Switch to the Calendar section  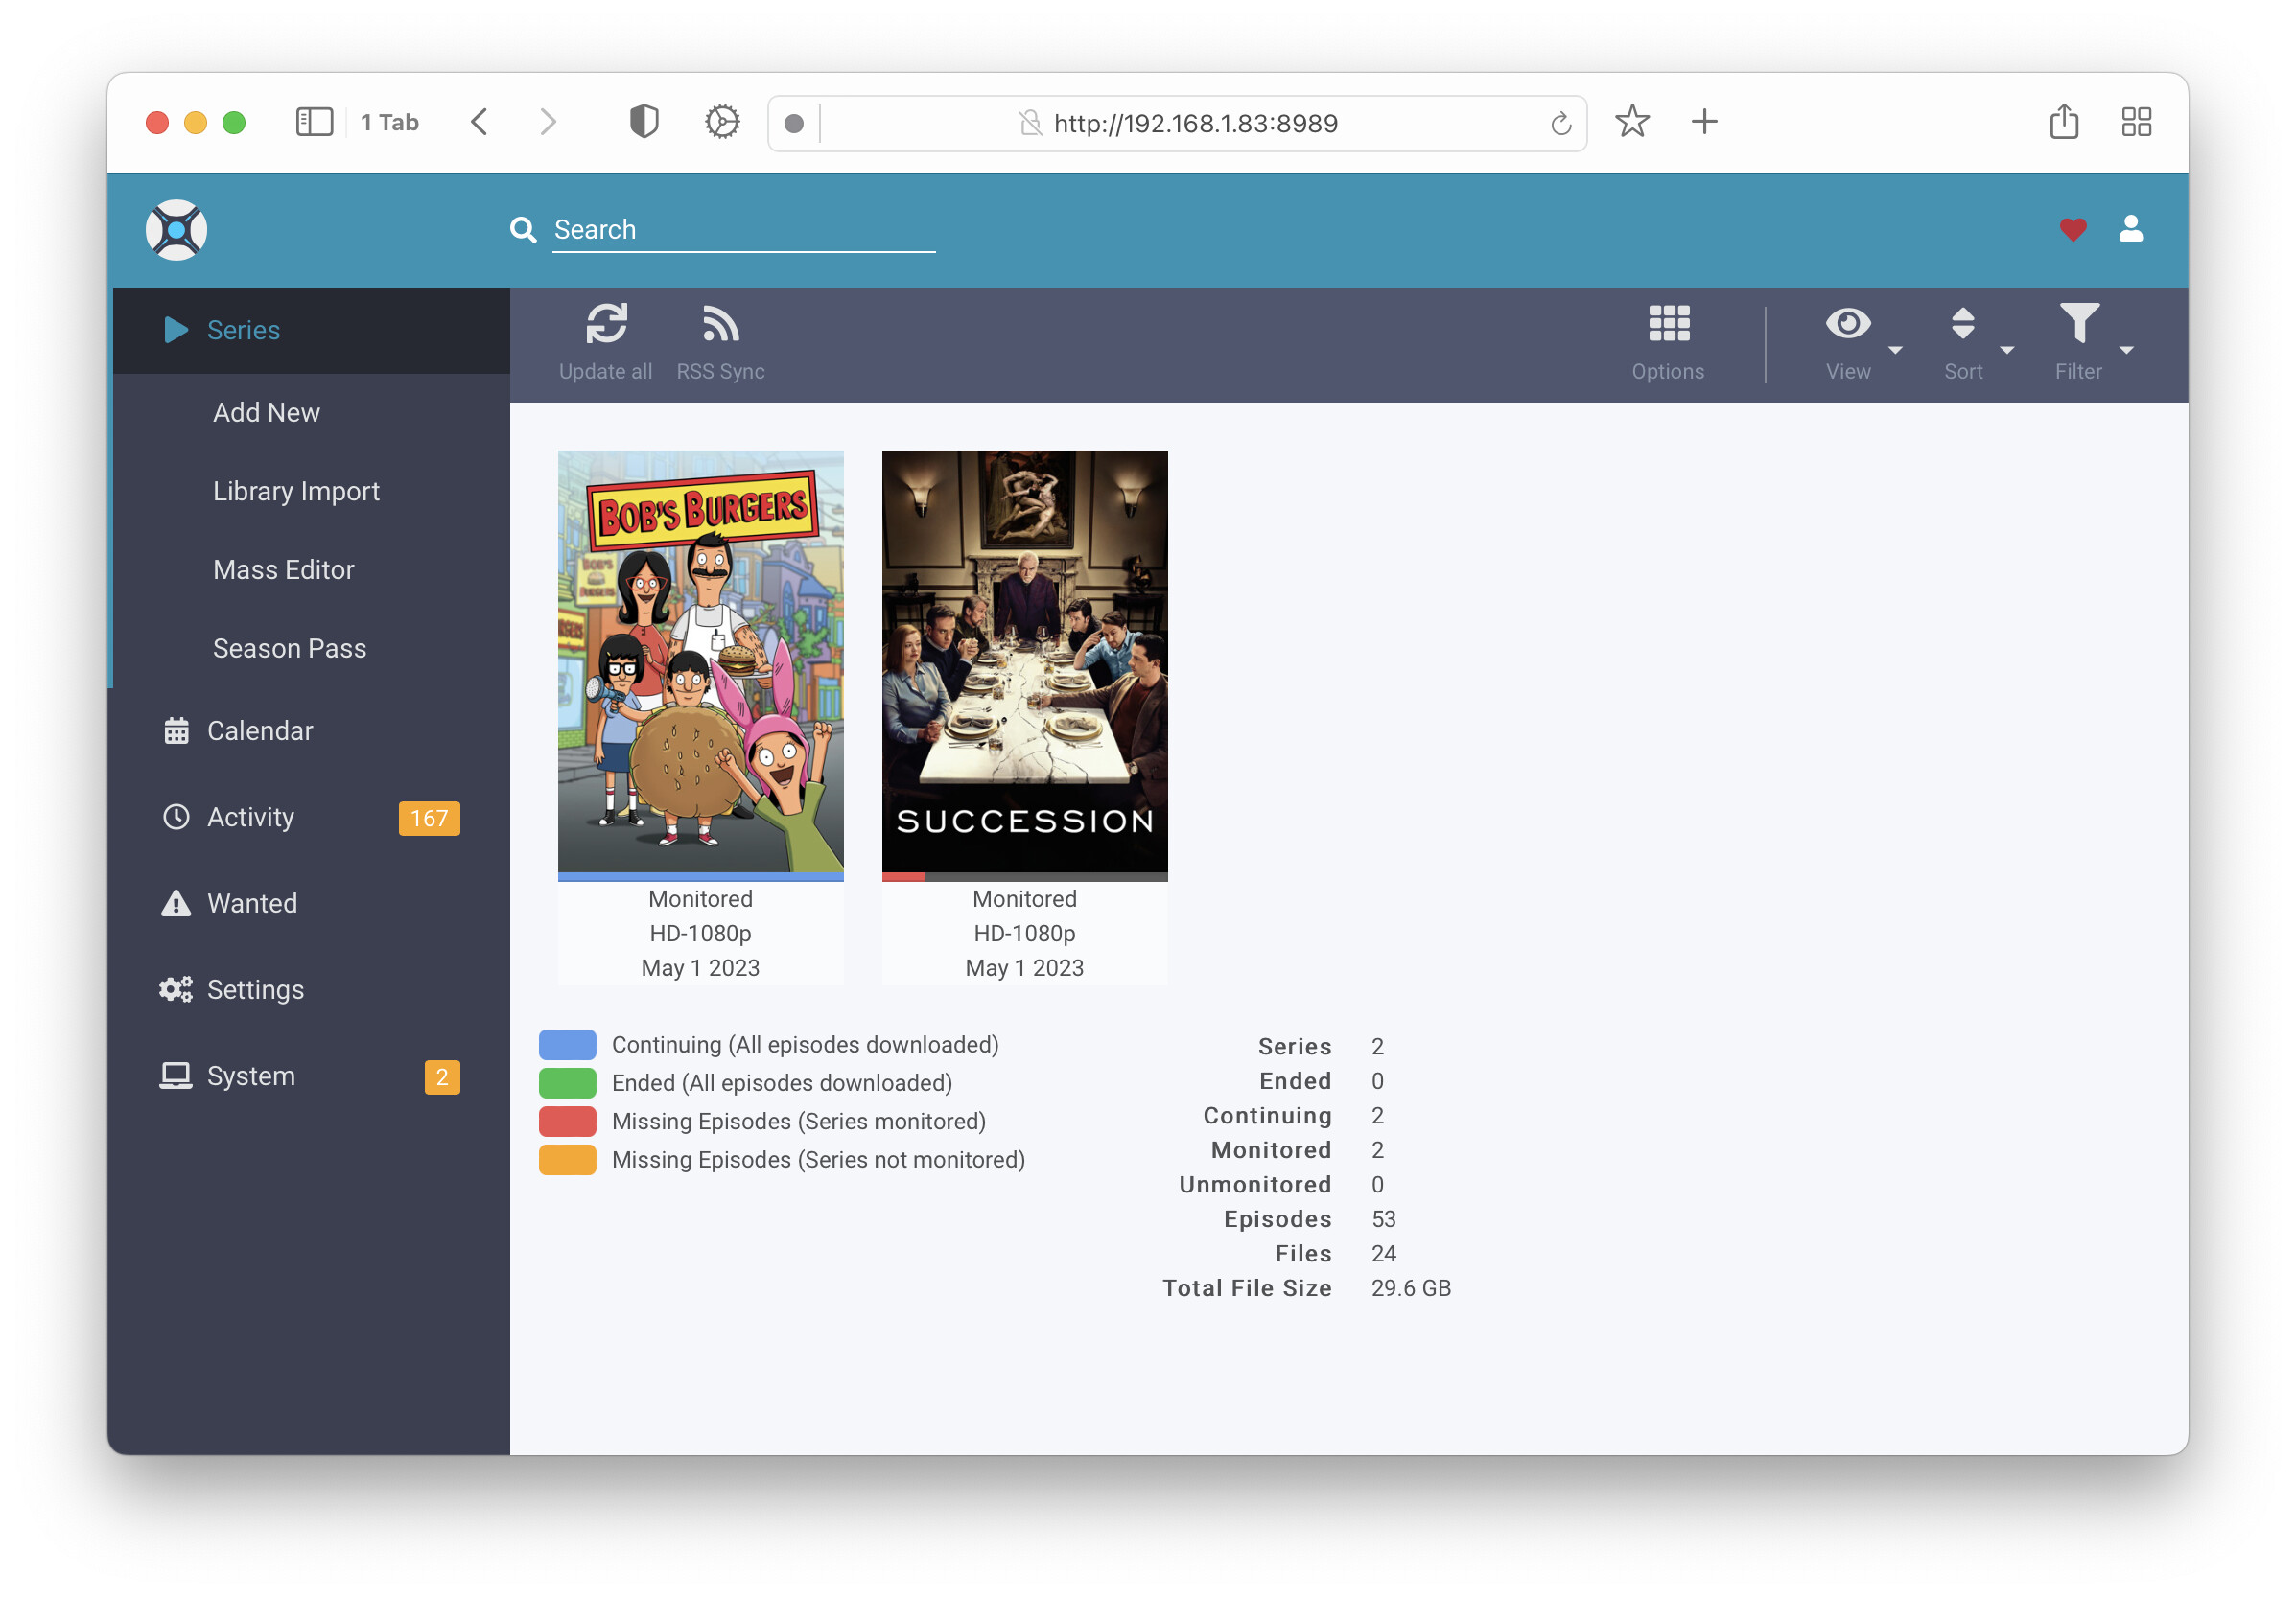[259, 729]
